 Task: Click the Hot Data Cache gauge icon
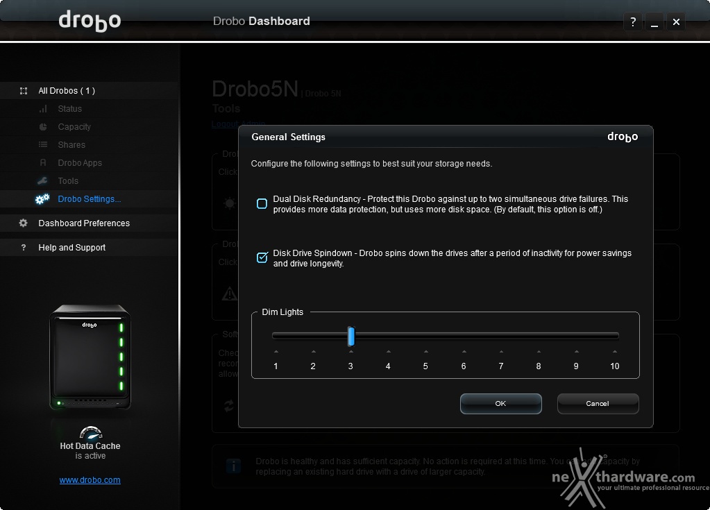(90, 433)
